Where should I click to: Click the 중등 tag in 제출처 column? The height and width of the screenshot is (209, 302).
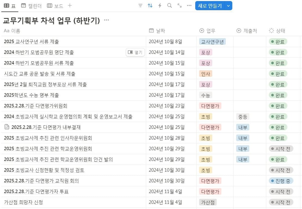pos(243,116)
